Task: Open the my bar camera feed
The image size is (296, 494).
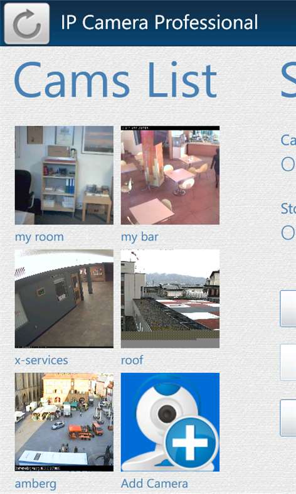Action: tap(170, 175)
